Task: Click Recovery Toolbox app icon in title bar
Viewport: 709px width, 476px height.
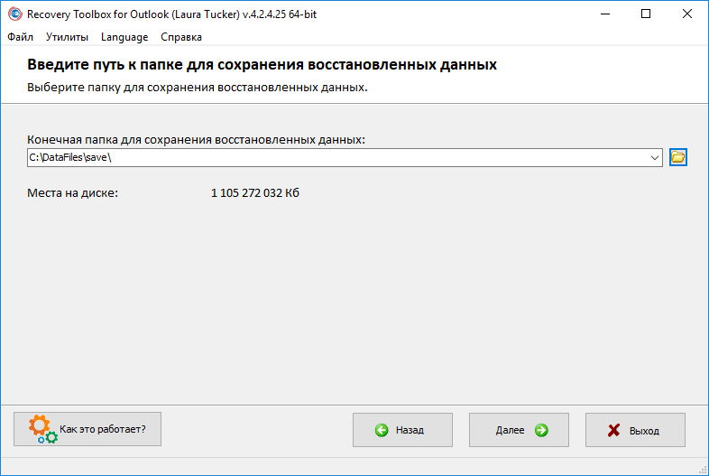Action: point(15,14)
